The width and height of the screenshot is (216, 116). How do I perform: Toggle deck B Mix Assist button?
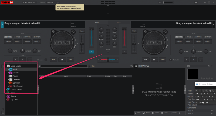[x=171, y=60]
